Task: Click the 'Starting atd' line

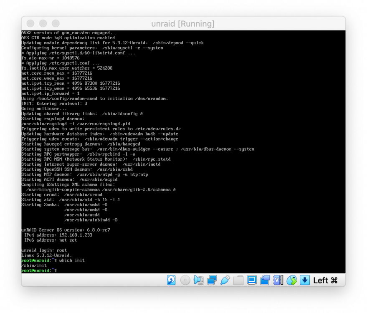Action: pos(71,199)
